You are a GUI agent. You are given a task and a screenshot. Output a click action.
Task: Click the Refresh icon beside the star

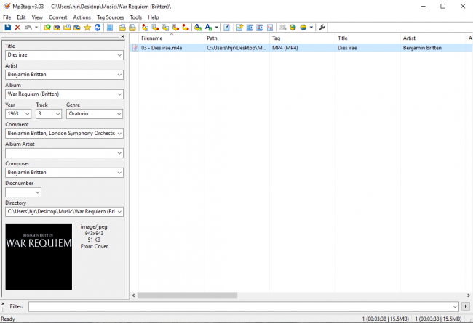(x=98, y=28)
